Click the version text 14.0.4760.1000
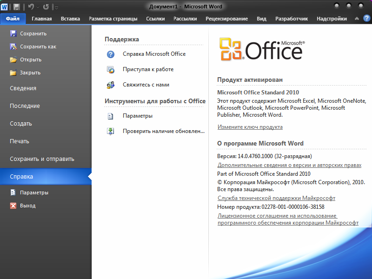 pyautogui.click(x=255, y=156)
